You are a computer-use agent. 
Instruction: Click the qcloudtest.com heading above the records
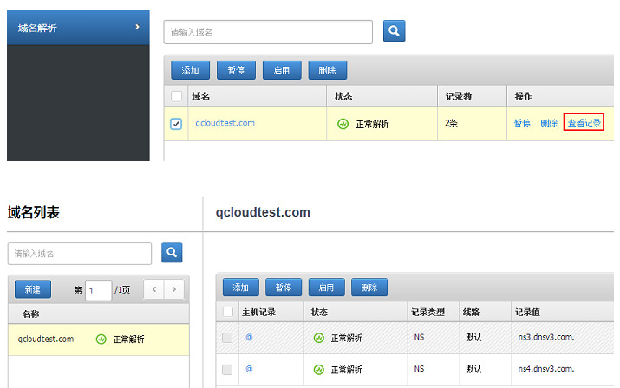coord(263,212)
